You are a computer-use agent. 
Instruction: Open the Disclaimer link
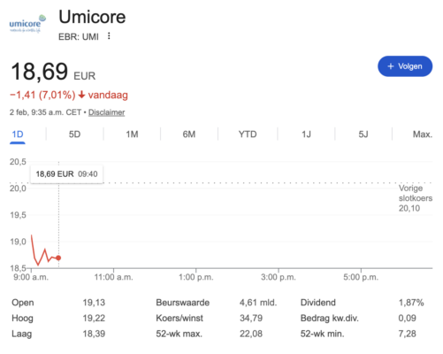107,112
